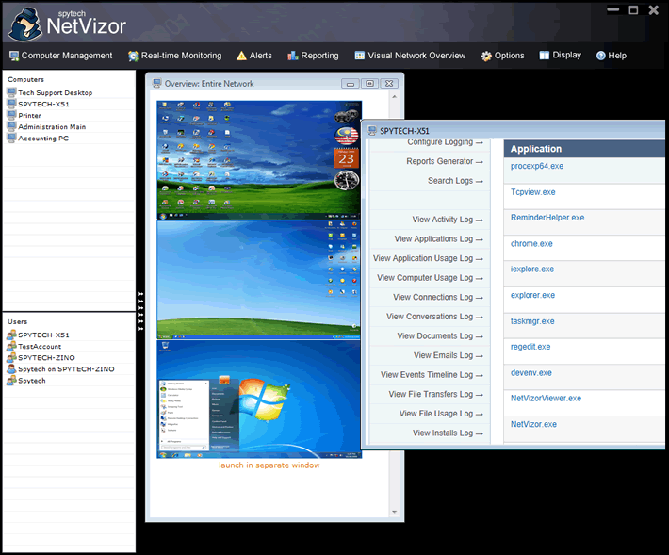
Task: Select Tech Support Desktop in Computers list
Action: click(x=55, y=92)
